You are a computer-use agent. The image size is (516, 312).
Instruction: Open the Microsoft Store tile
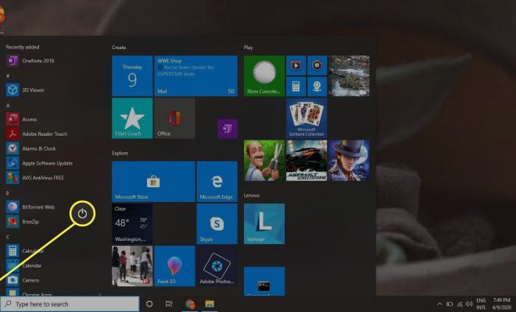[x=153, y=181]
